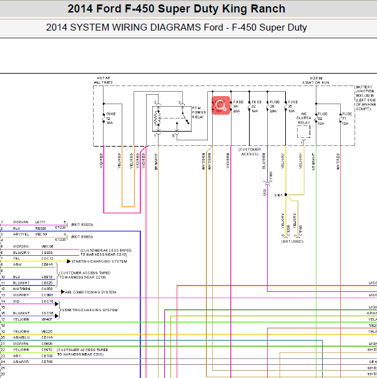Click the 'Hot At All Times' label
This screenshot has height=378, width=377.
[x=103, y=80]
